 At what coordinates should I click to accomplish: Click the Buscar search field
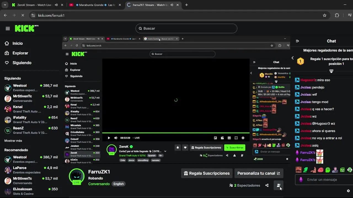pos(186,28)
